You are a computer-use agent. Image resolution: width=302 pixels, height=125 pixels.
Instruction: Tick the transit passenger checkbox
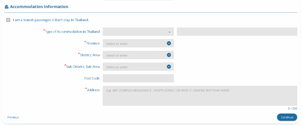pos(8,20)
